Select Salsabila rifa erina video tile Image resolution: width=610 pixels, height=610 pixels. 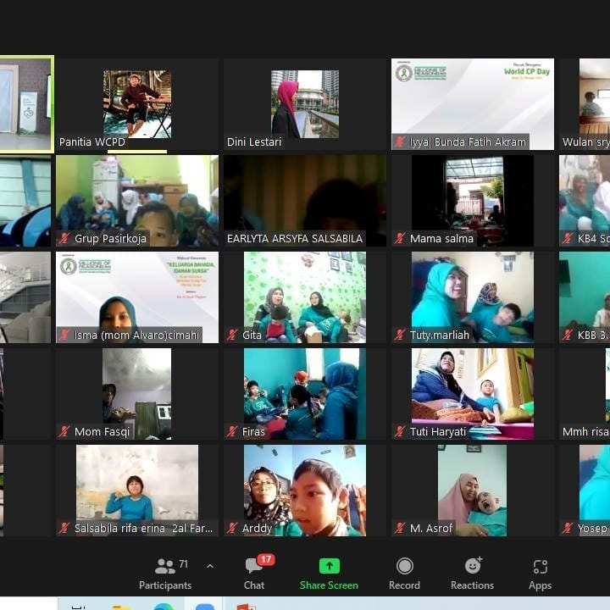point(137,491)
